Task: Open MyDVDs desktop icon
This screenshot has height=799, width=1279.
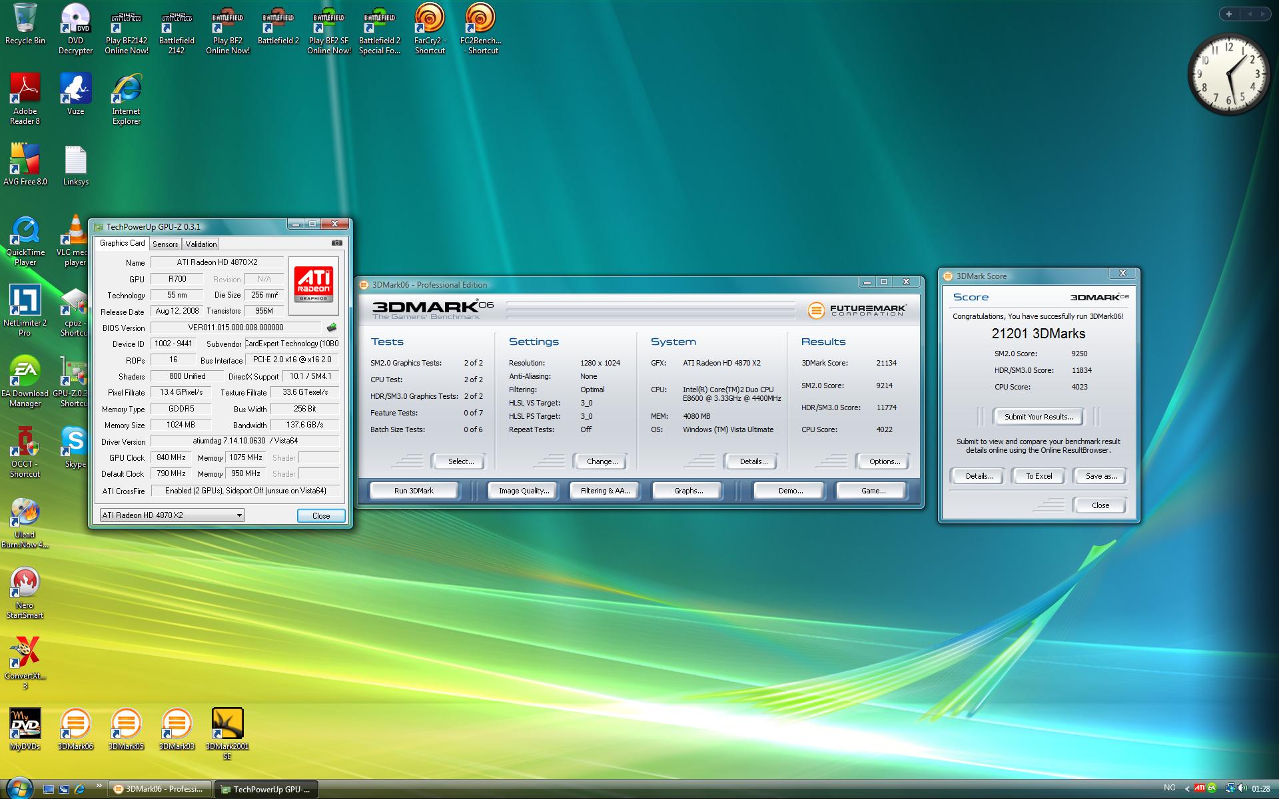Action: pyautogui.click(x=25, y=729)
